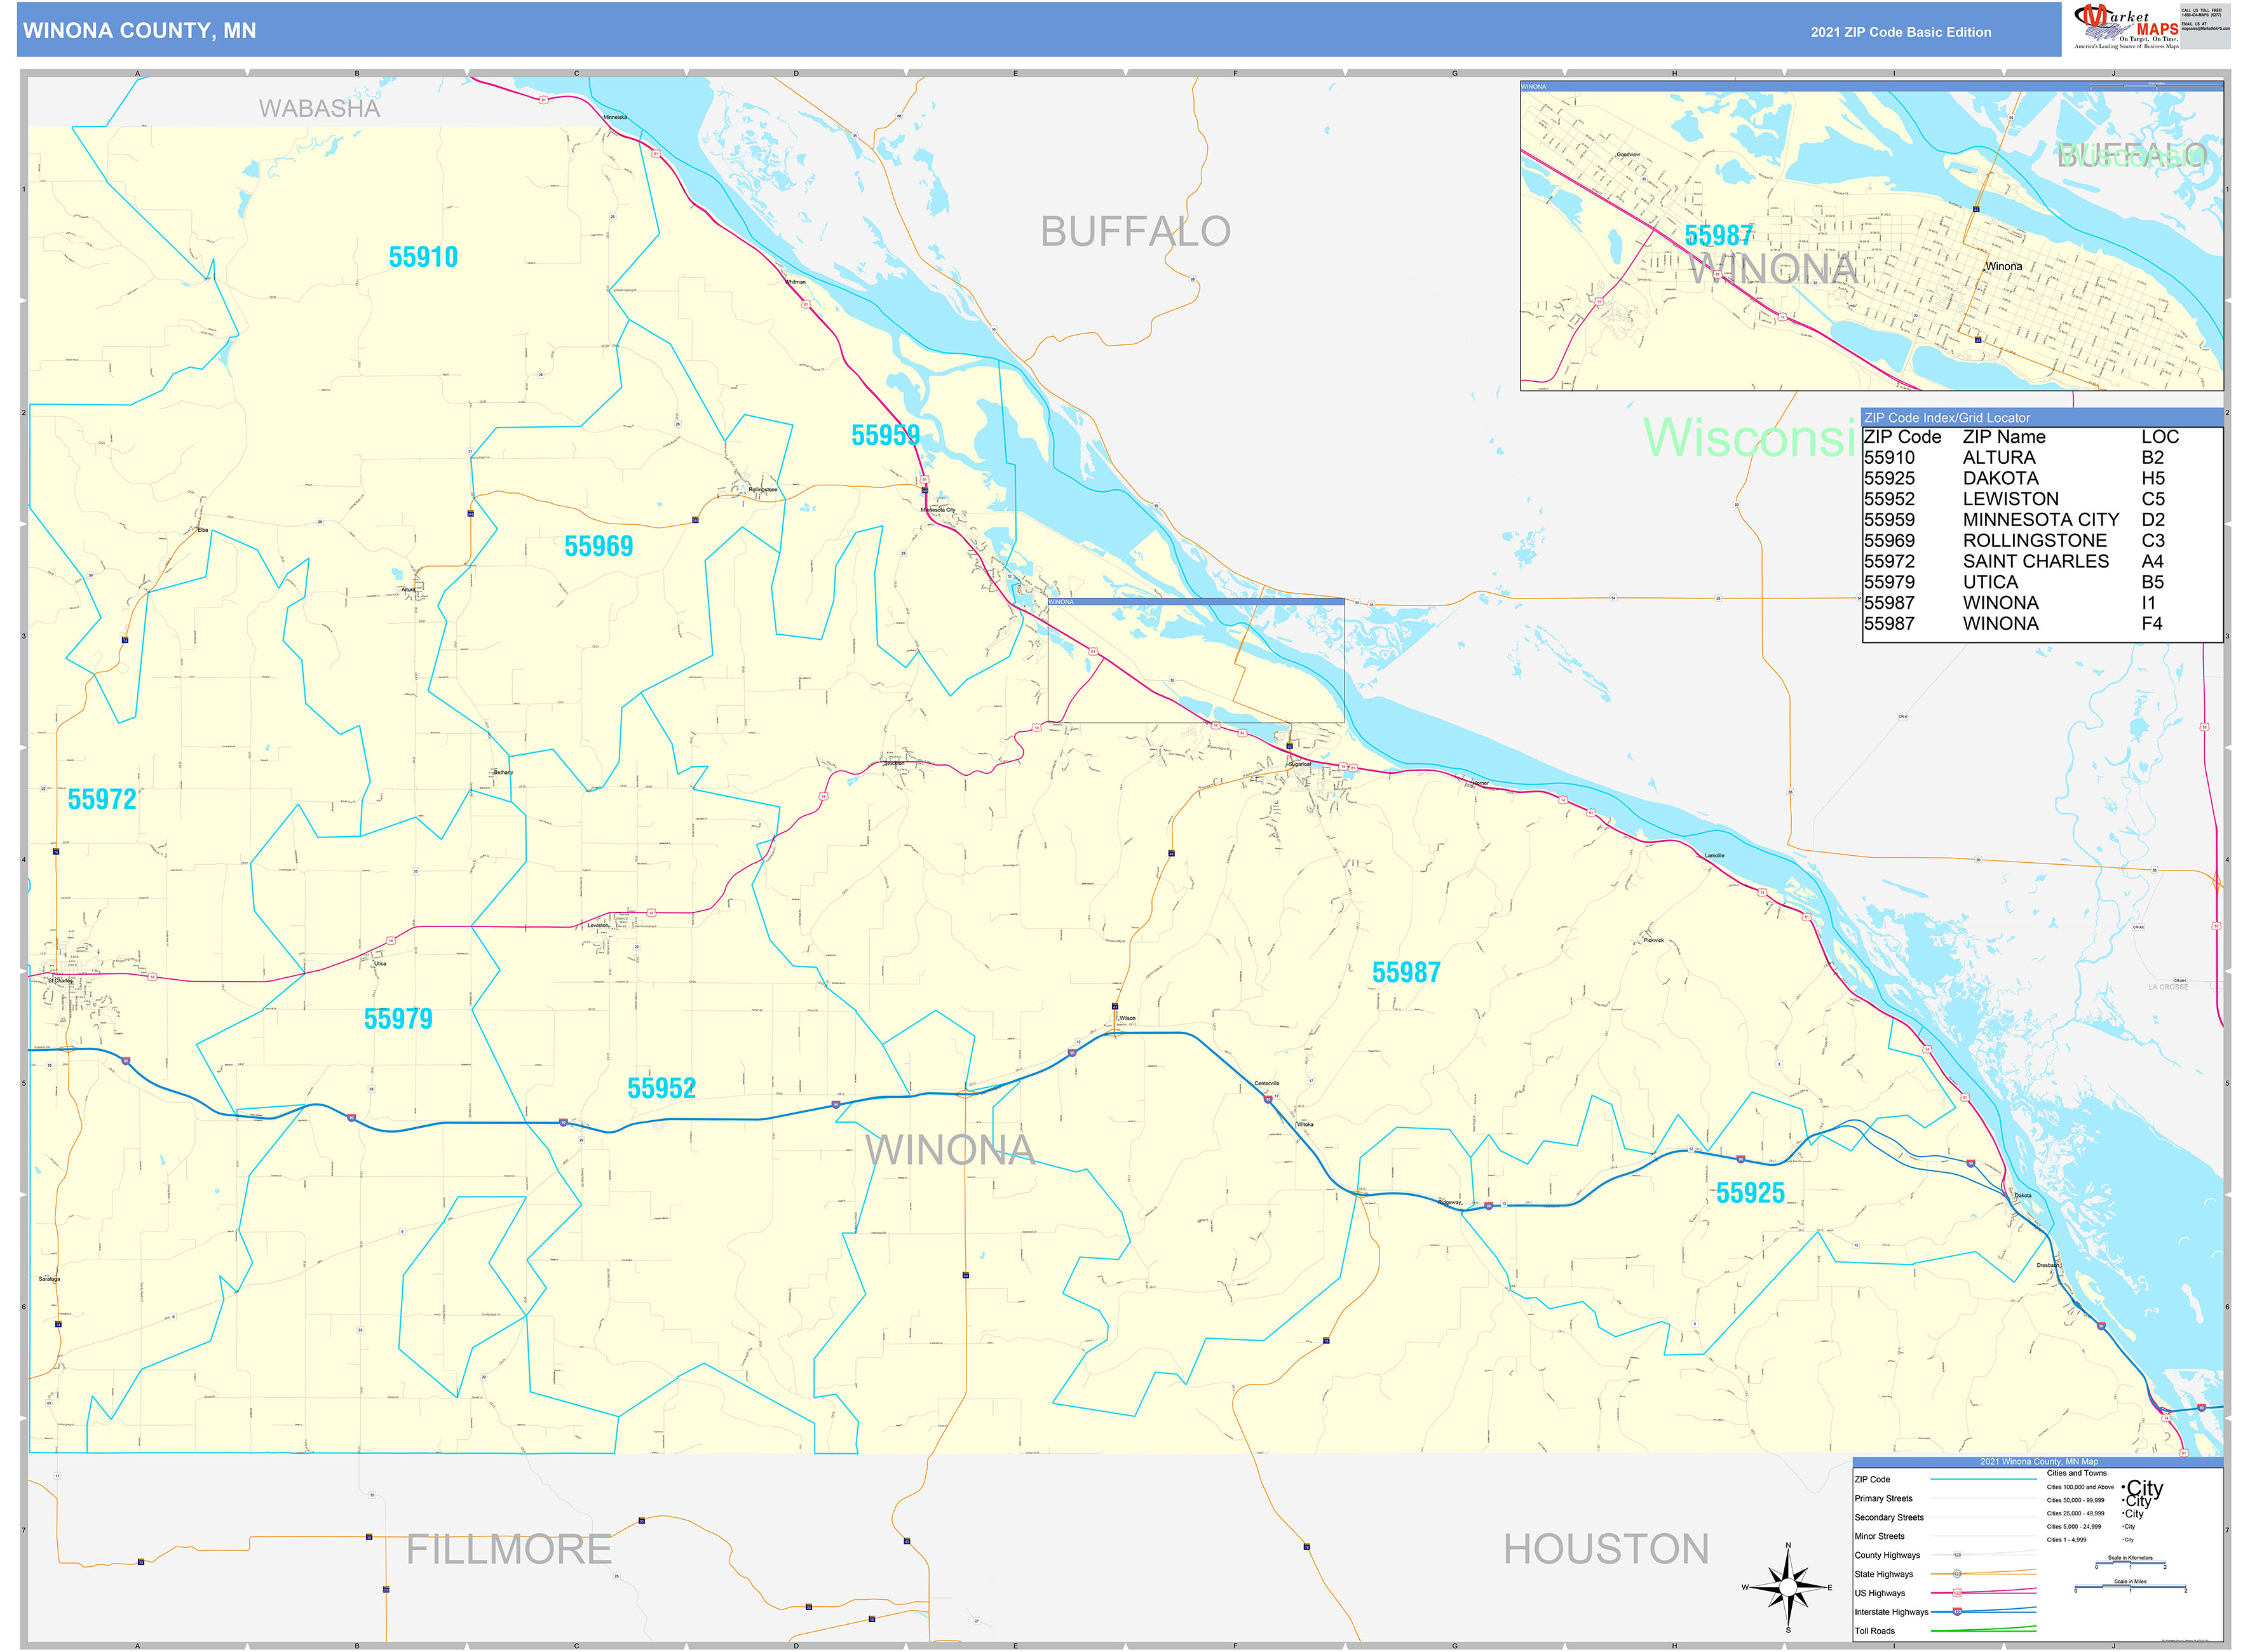The width and height of the screenshot is (2250, 1652).
Task: Click the '2021 ZIP Code Basic Edition' text
Action: pyautogui.click(x=1901, y=32)
